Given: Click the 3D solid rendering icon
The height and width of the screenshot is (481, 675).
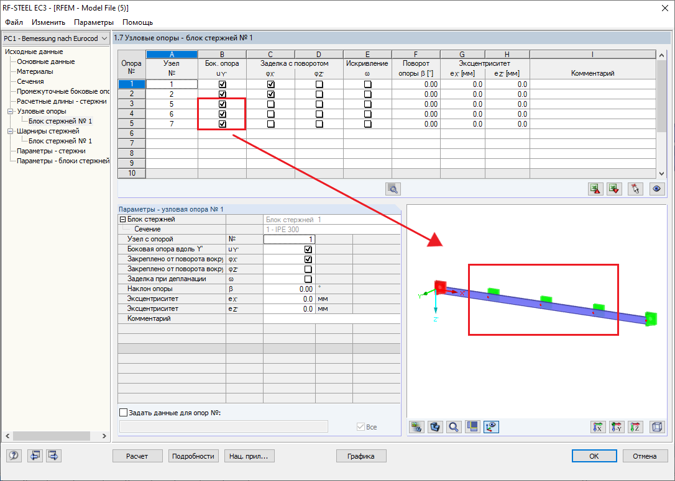Looking at the screenshot, I should click(x=435, y=427).
